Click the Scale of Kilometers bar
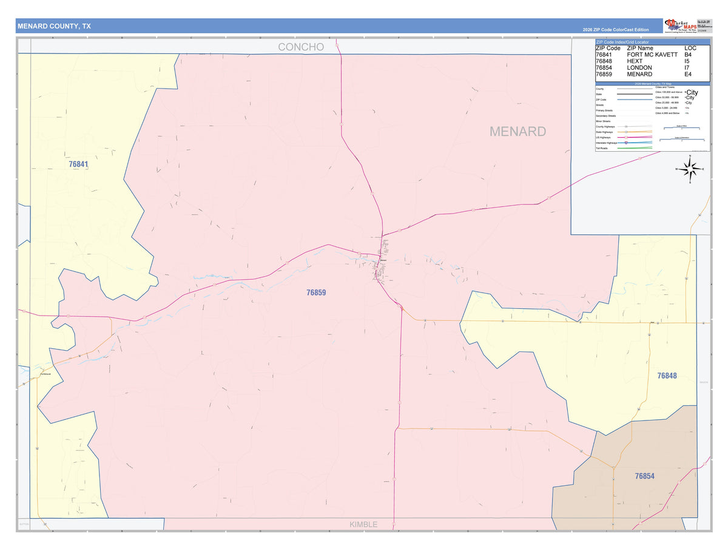 point(682,139)
